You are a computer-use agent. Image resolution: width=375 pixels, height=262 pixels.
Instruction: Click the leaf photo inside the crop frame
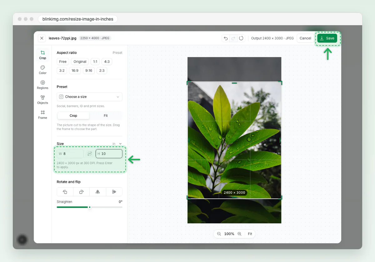pyautogui.click(x=234, y=140)
